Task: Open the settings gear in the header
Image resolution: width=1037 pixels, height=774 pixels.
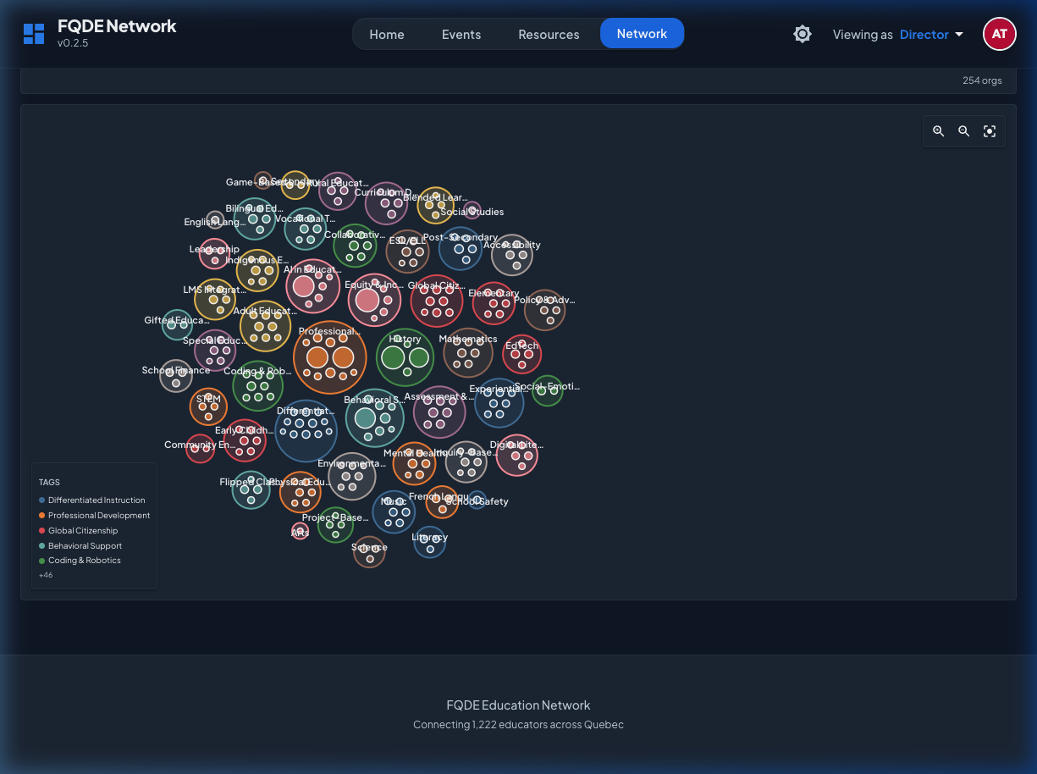Action: coord(802,34)
